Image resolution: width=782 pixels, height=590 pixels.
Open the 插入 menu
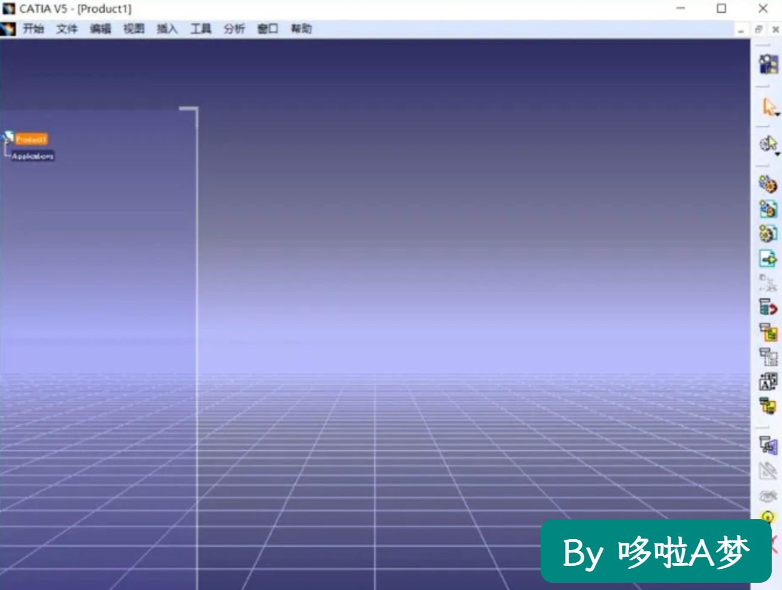click(168, 28)
